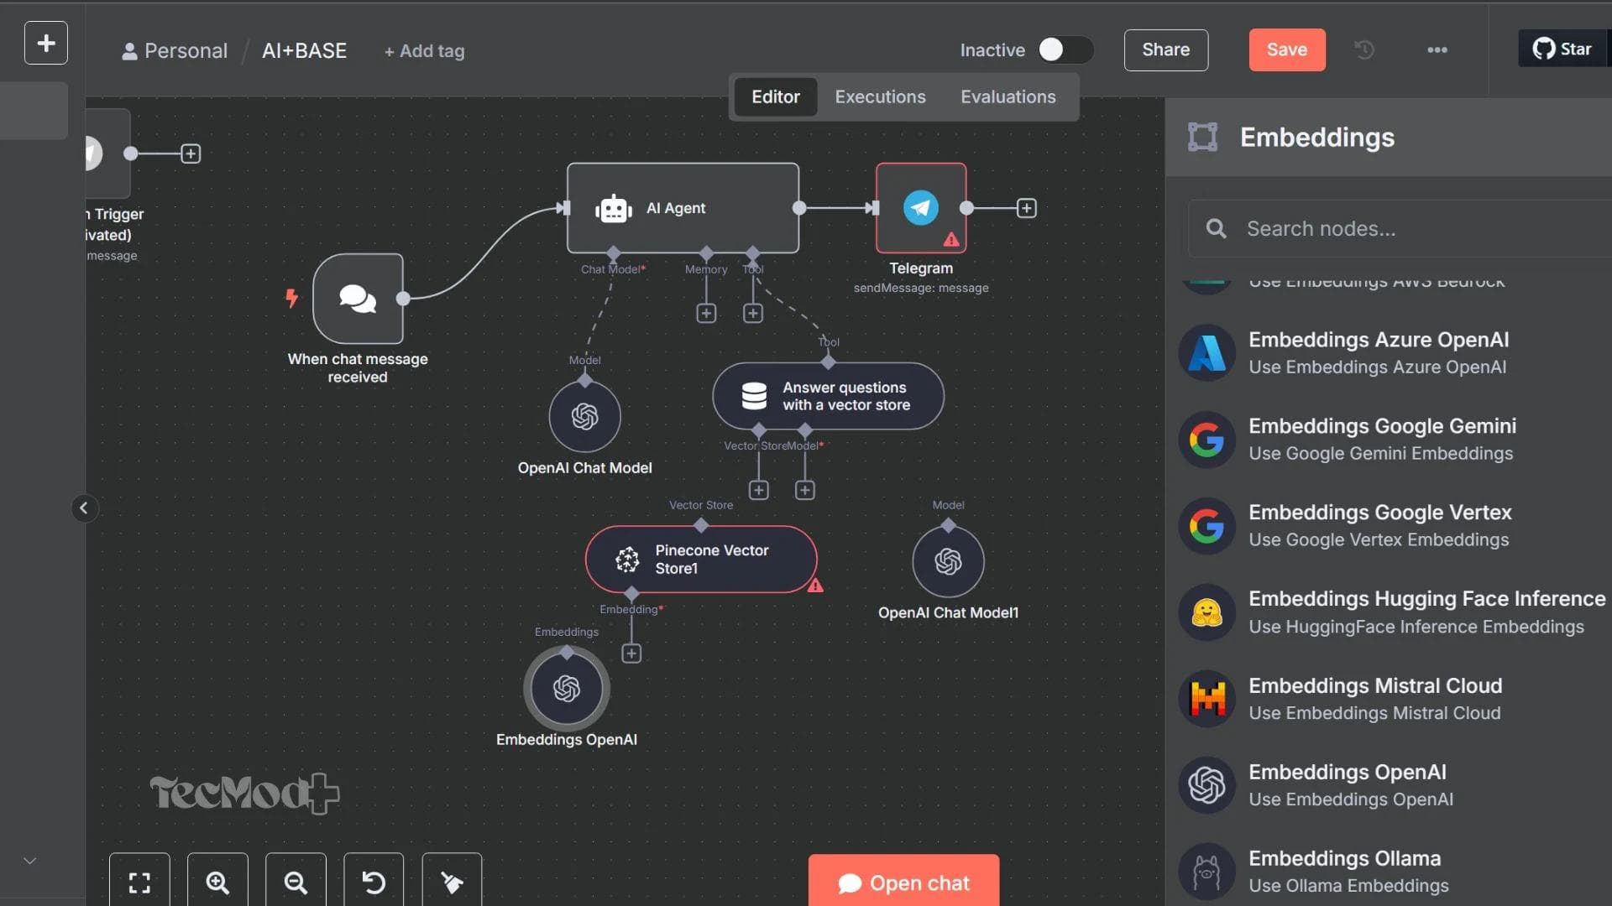
Task: Click the zoom out icon
Action: [x=296, y=883]
